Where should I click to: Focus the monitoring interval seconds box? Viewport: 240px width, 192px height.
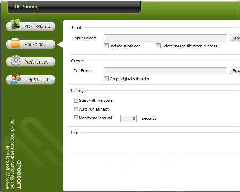point(128,119)
